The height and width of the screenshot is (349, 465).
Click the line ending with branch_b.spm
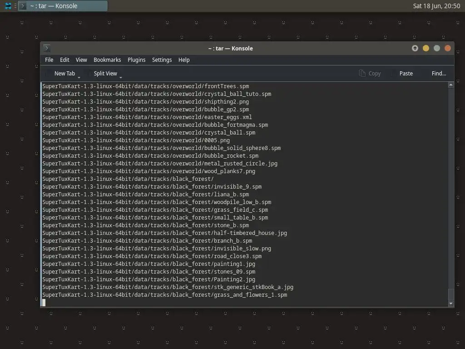[x=147, y=241]
